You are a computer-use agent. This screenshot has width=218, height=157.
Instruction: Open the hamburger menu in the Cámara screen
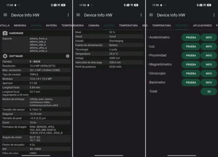(5, 15)
